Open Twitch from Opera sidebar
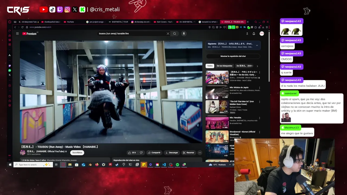Screen dimensions: 347x195 [10, 66]
